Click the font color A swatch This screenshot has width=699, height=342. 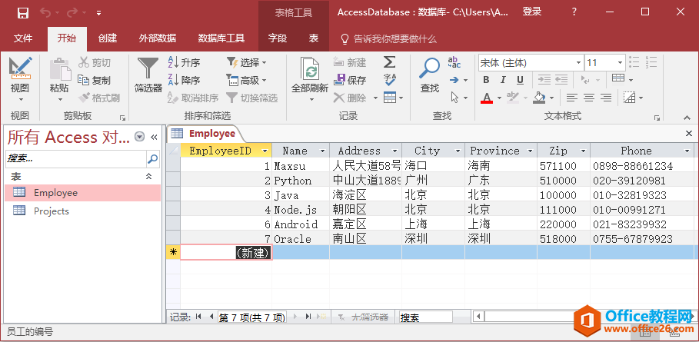(487, 98)
